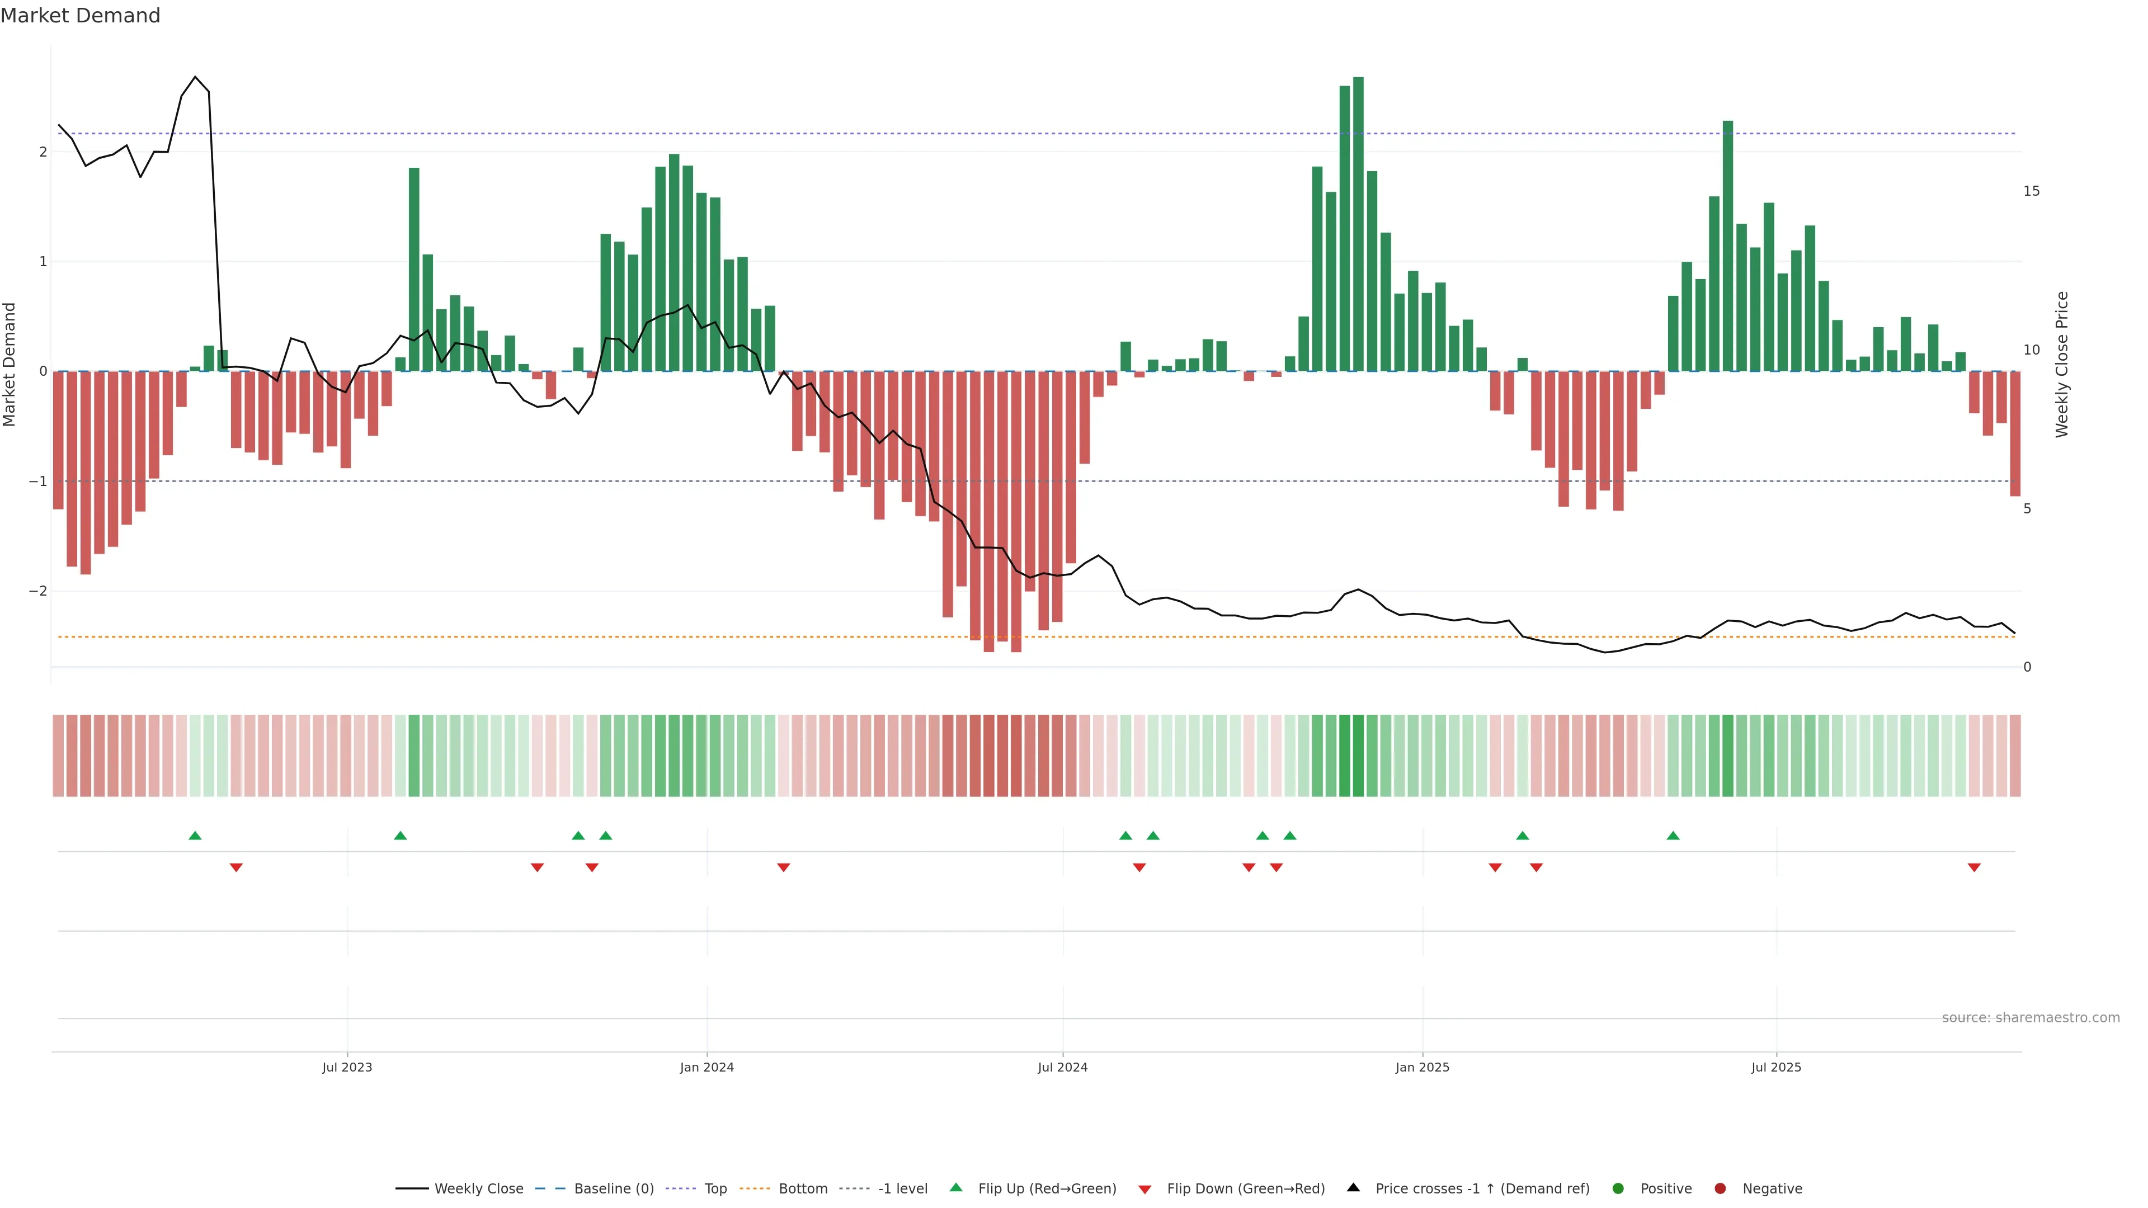The image size is (2148, 1208).
Task: Click the leftmost green flip-up triangle marker
Action: pos(195,836)
